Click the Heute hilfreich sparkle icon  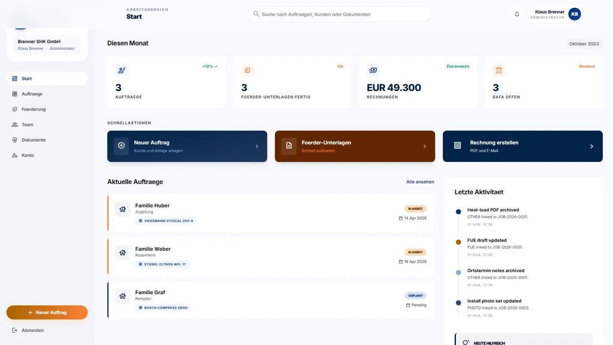tap(466, 342)
